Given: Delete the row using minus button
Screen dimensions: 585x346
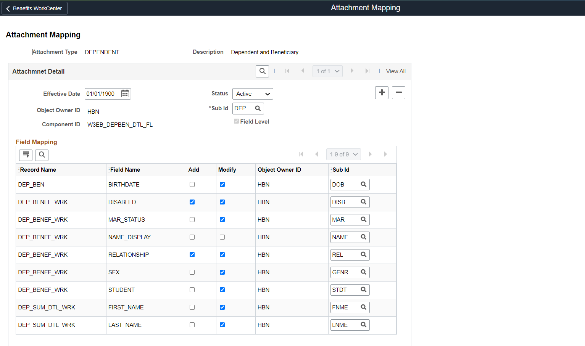Looking at the screenshot, I should [398, 93].
